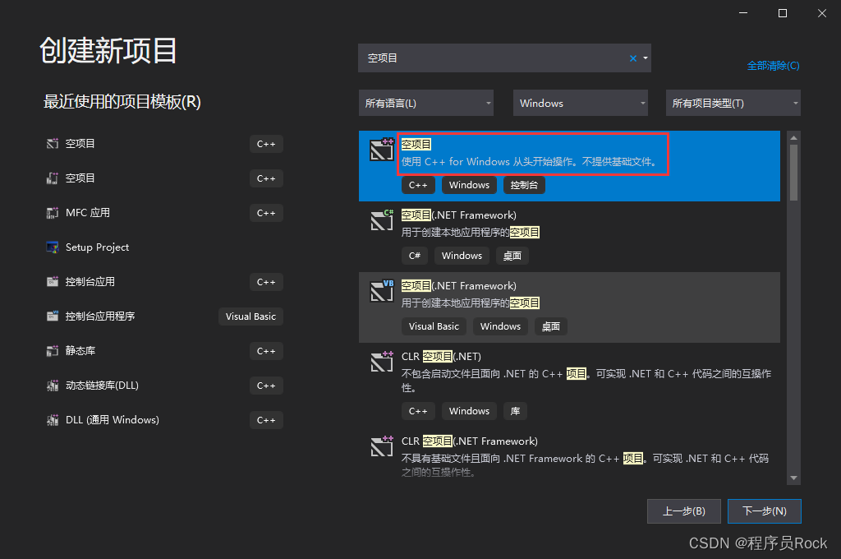Click the C# tag under .NET Framework template
Image resolution: width=841 pixels, height=559 pixels.
click(415, 256)
